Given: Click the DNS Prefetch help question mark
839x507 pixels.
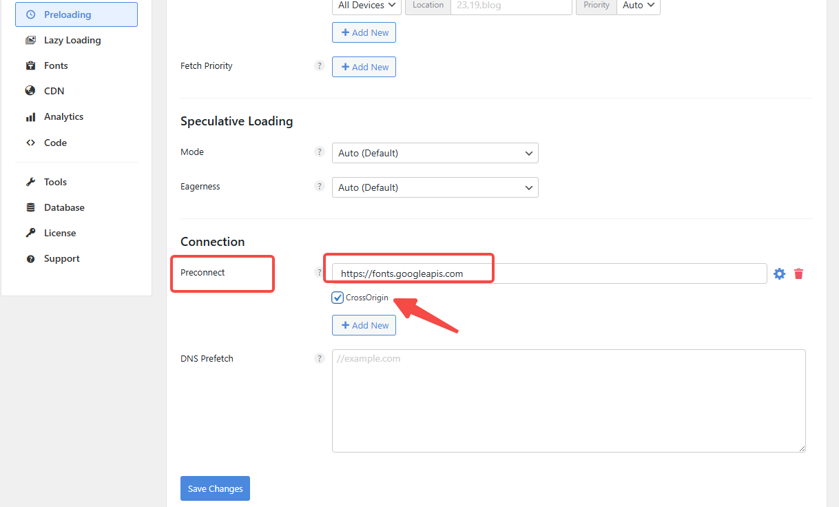Looking at the screenshot, I should point(319,358).
